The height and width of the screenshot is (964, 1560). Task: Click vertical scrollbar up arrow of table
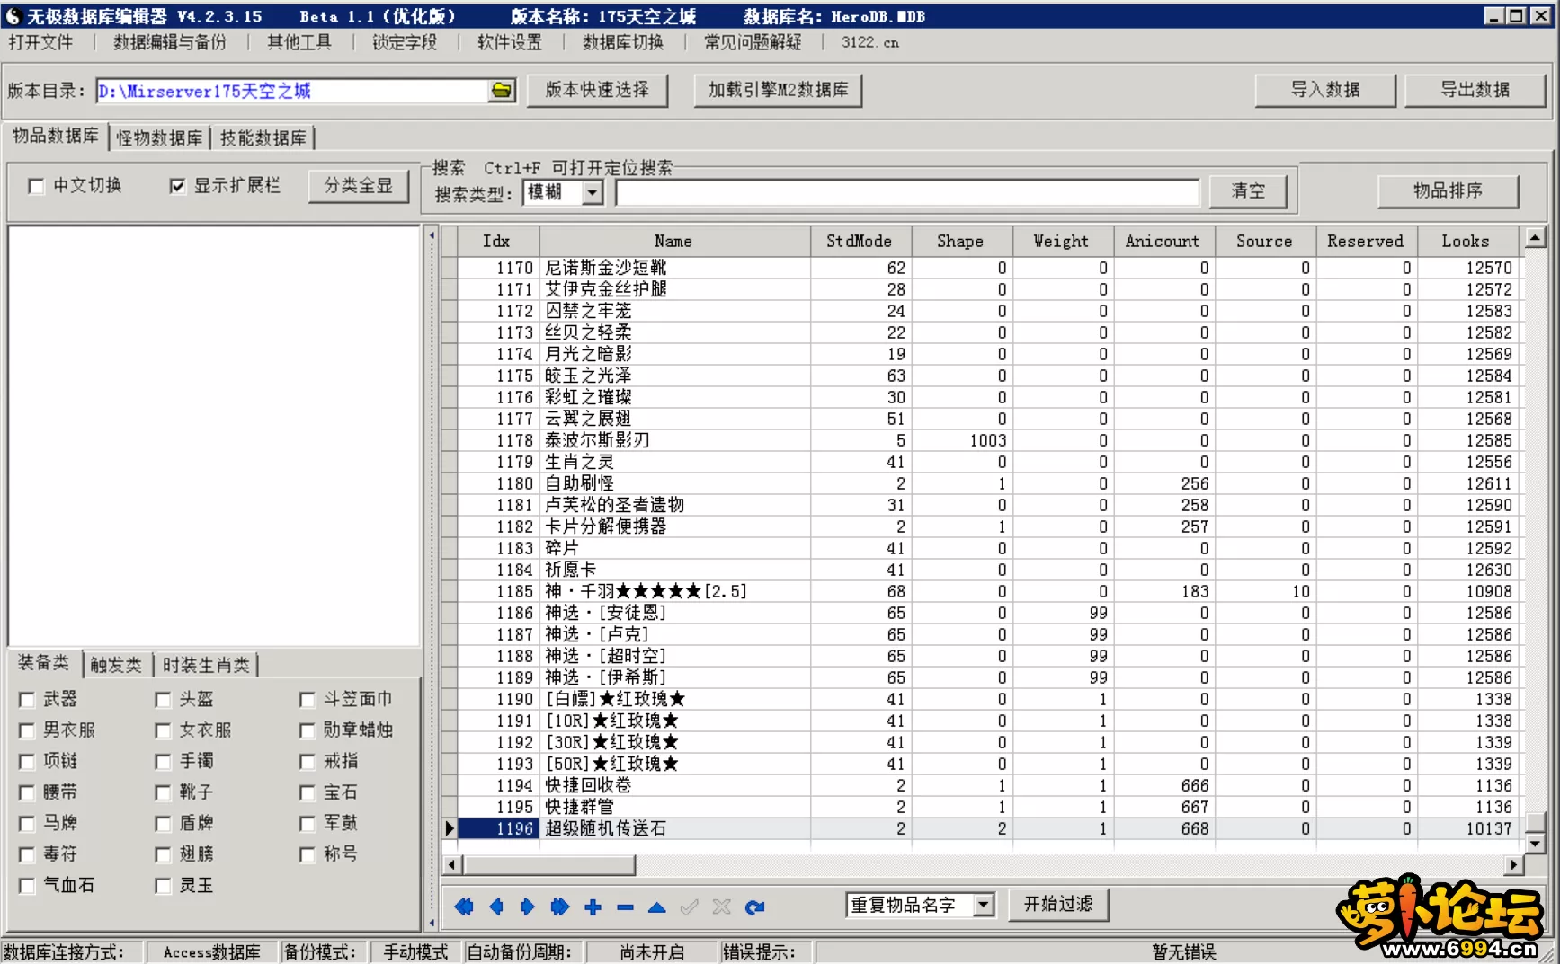point(1536,238)
